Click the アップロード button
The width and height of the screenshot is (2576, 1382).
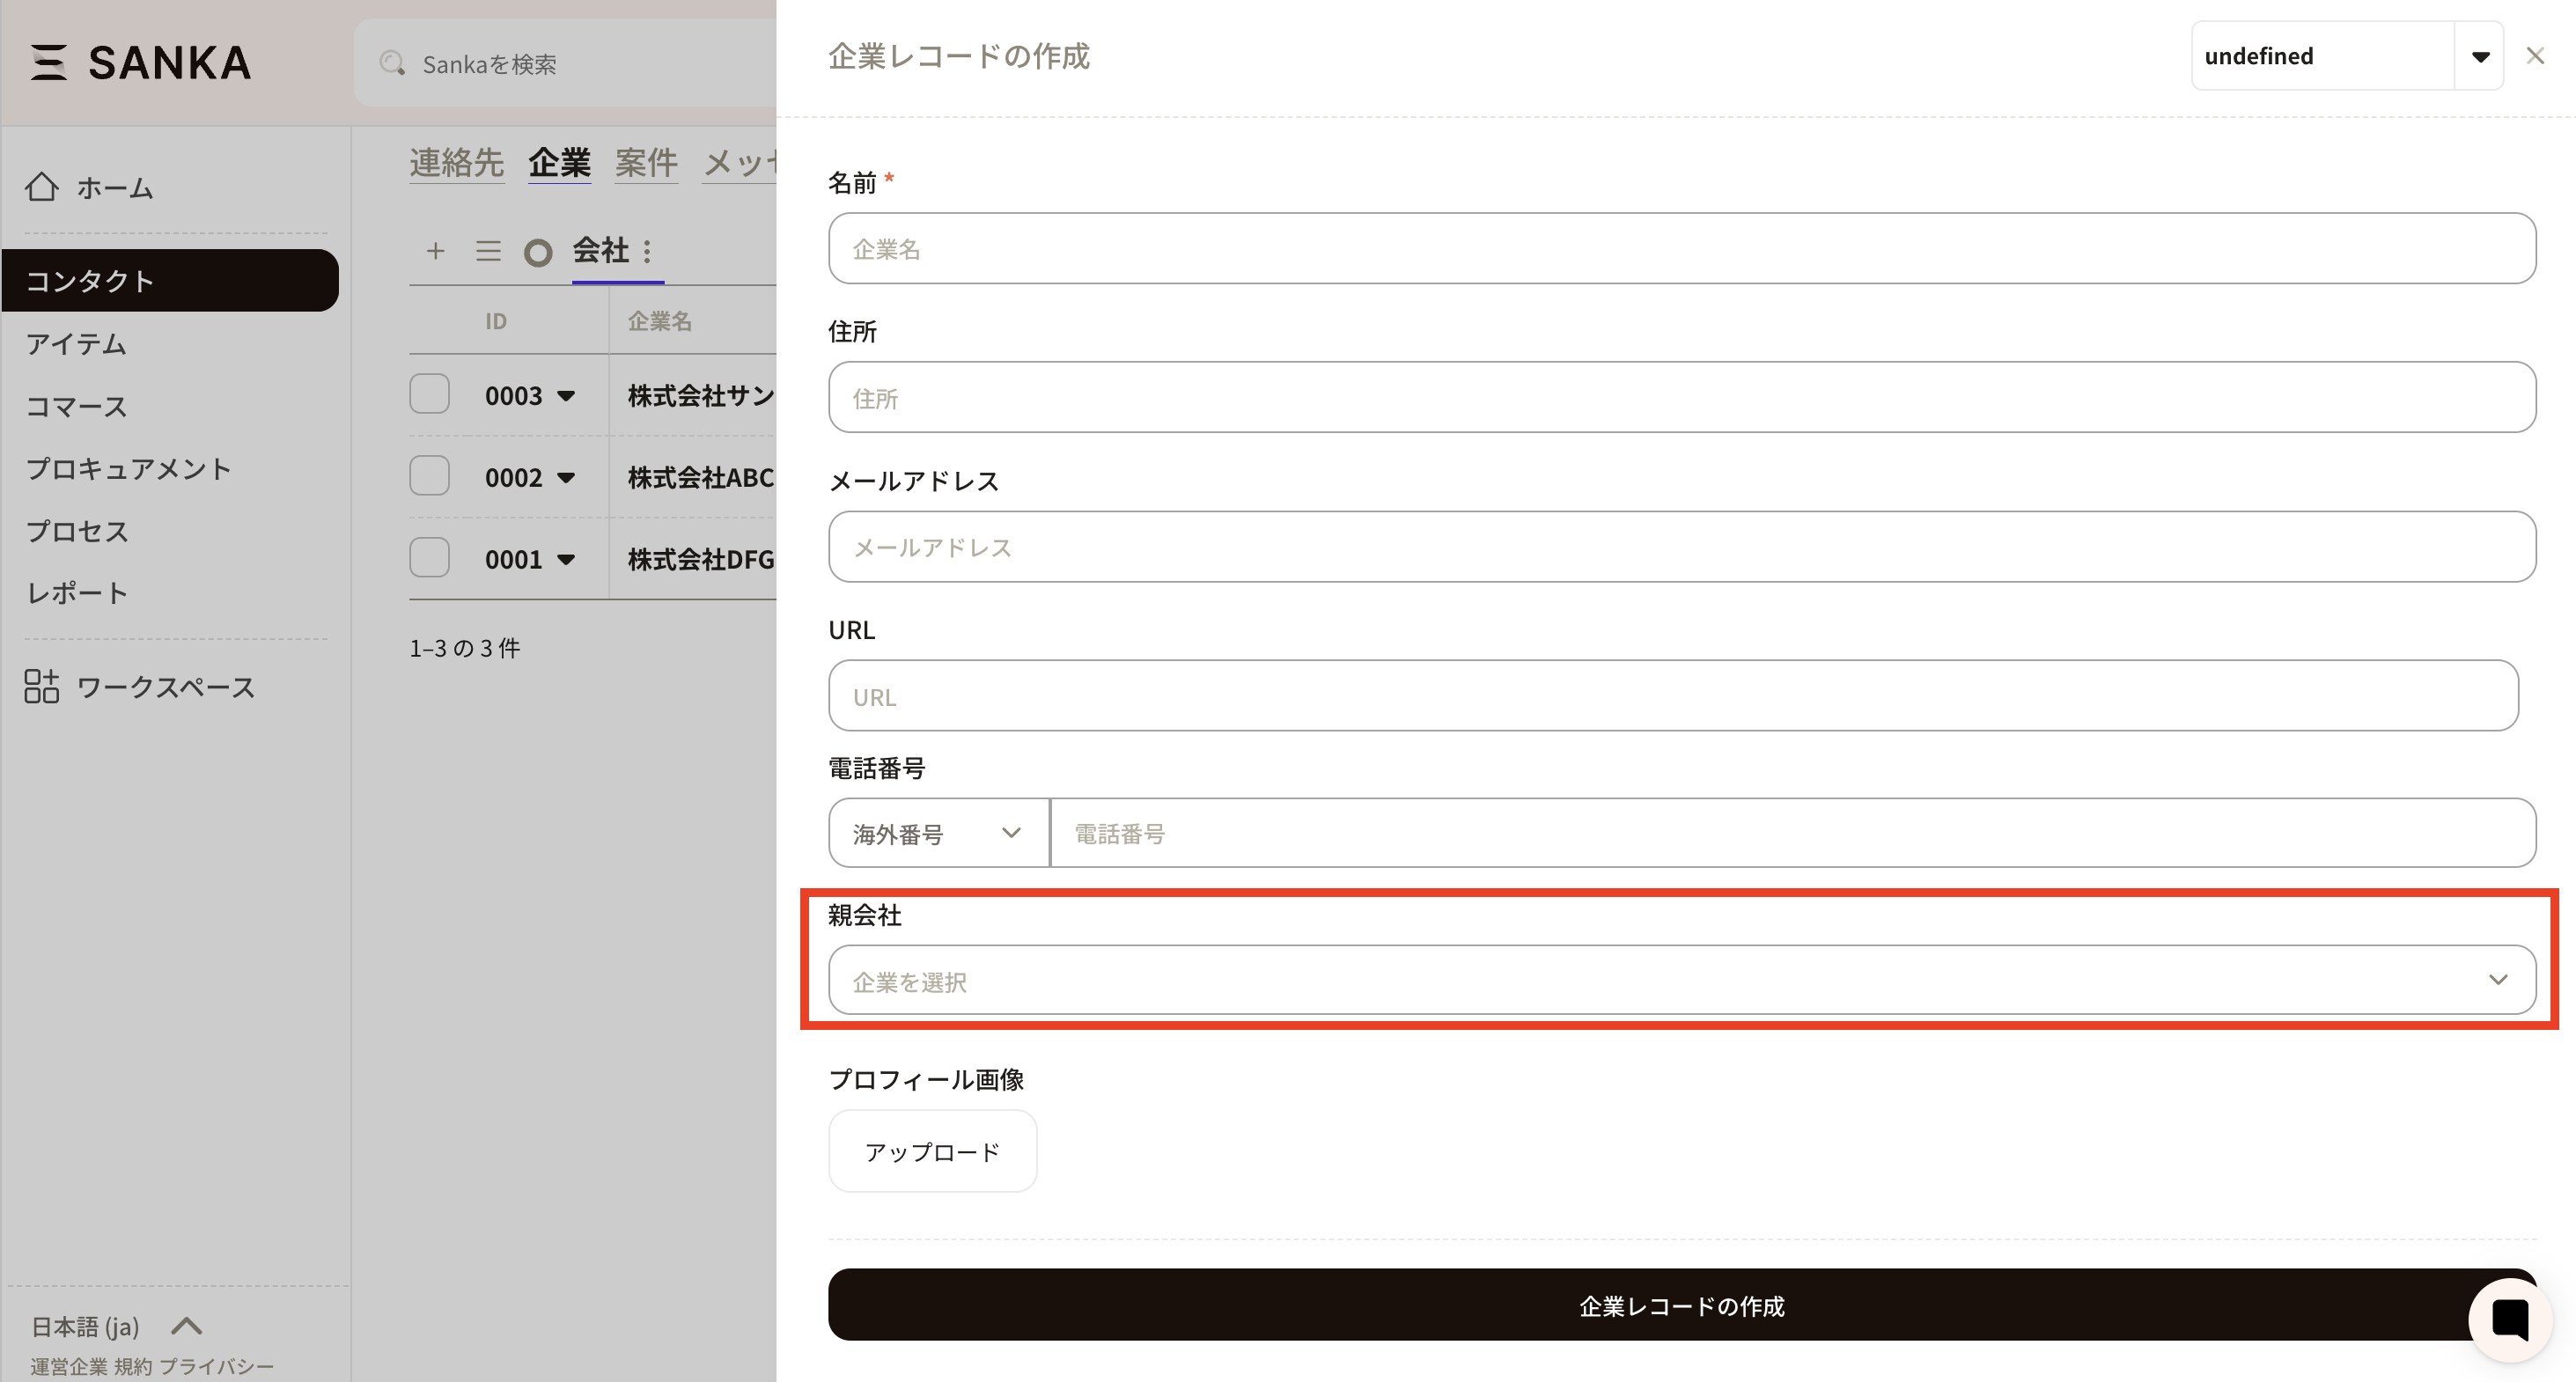931,1151
